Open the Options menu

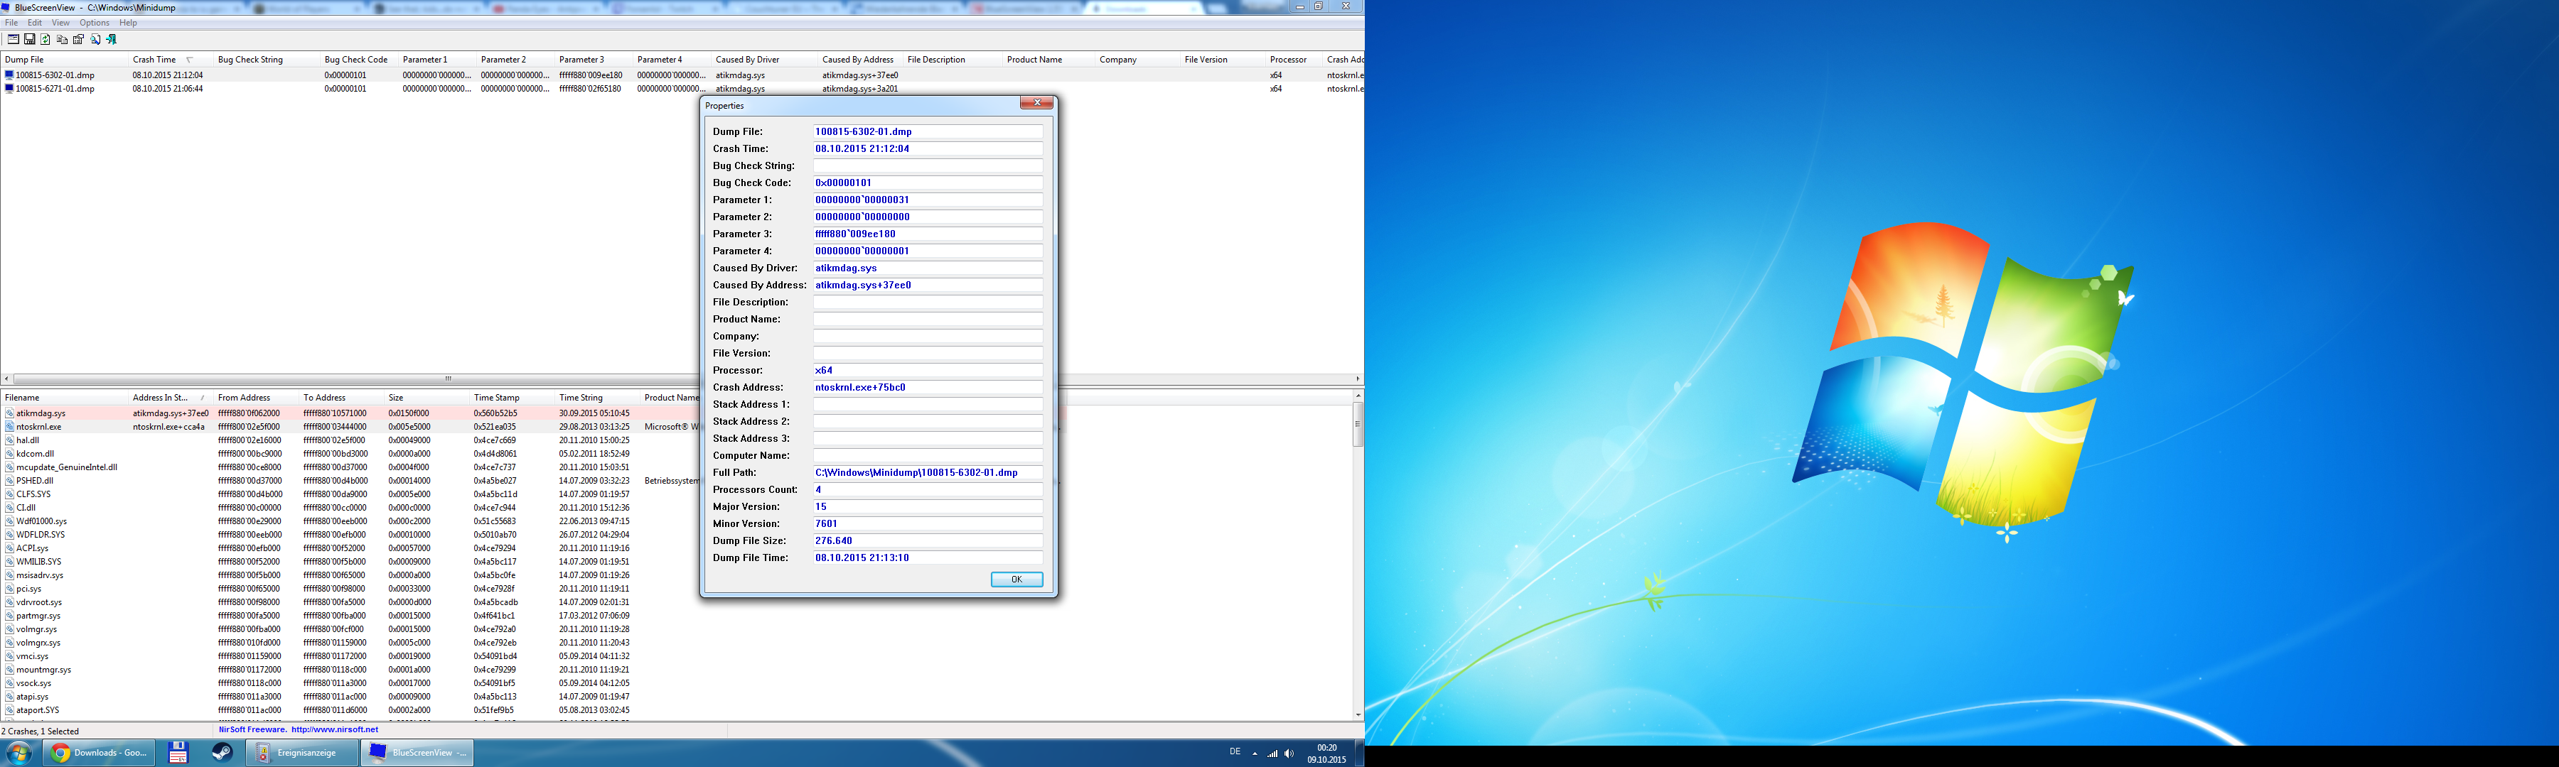pyautogui.click(x=95, y=23)
